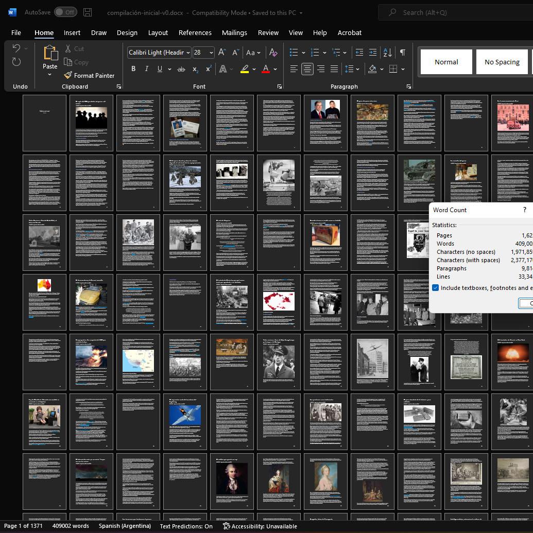Apply strikethrough formatting

pyautogui.click(x=181, y=69)
